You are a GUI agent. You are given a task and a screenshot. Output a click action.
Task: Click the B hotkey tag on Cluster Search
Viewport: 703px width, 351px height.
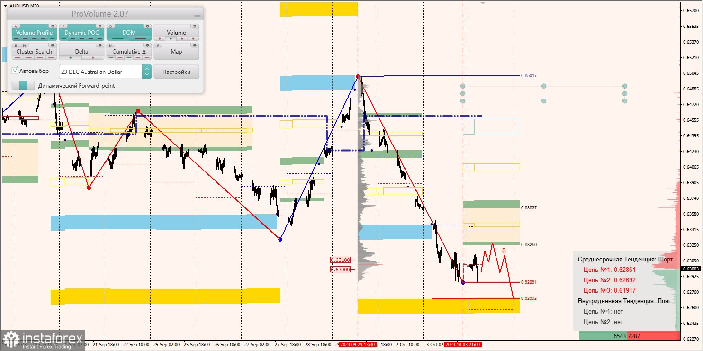(x=17, y=45)
